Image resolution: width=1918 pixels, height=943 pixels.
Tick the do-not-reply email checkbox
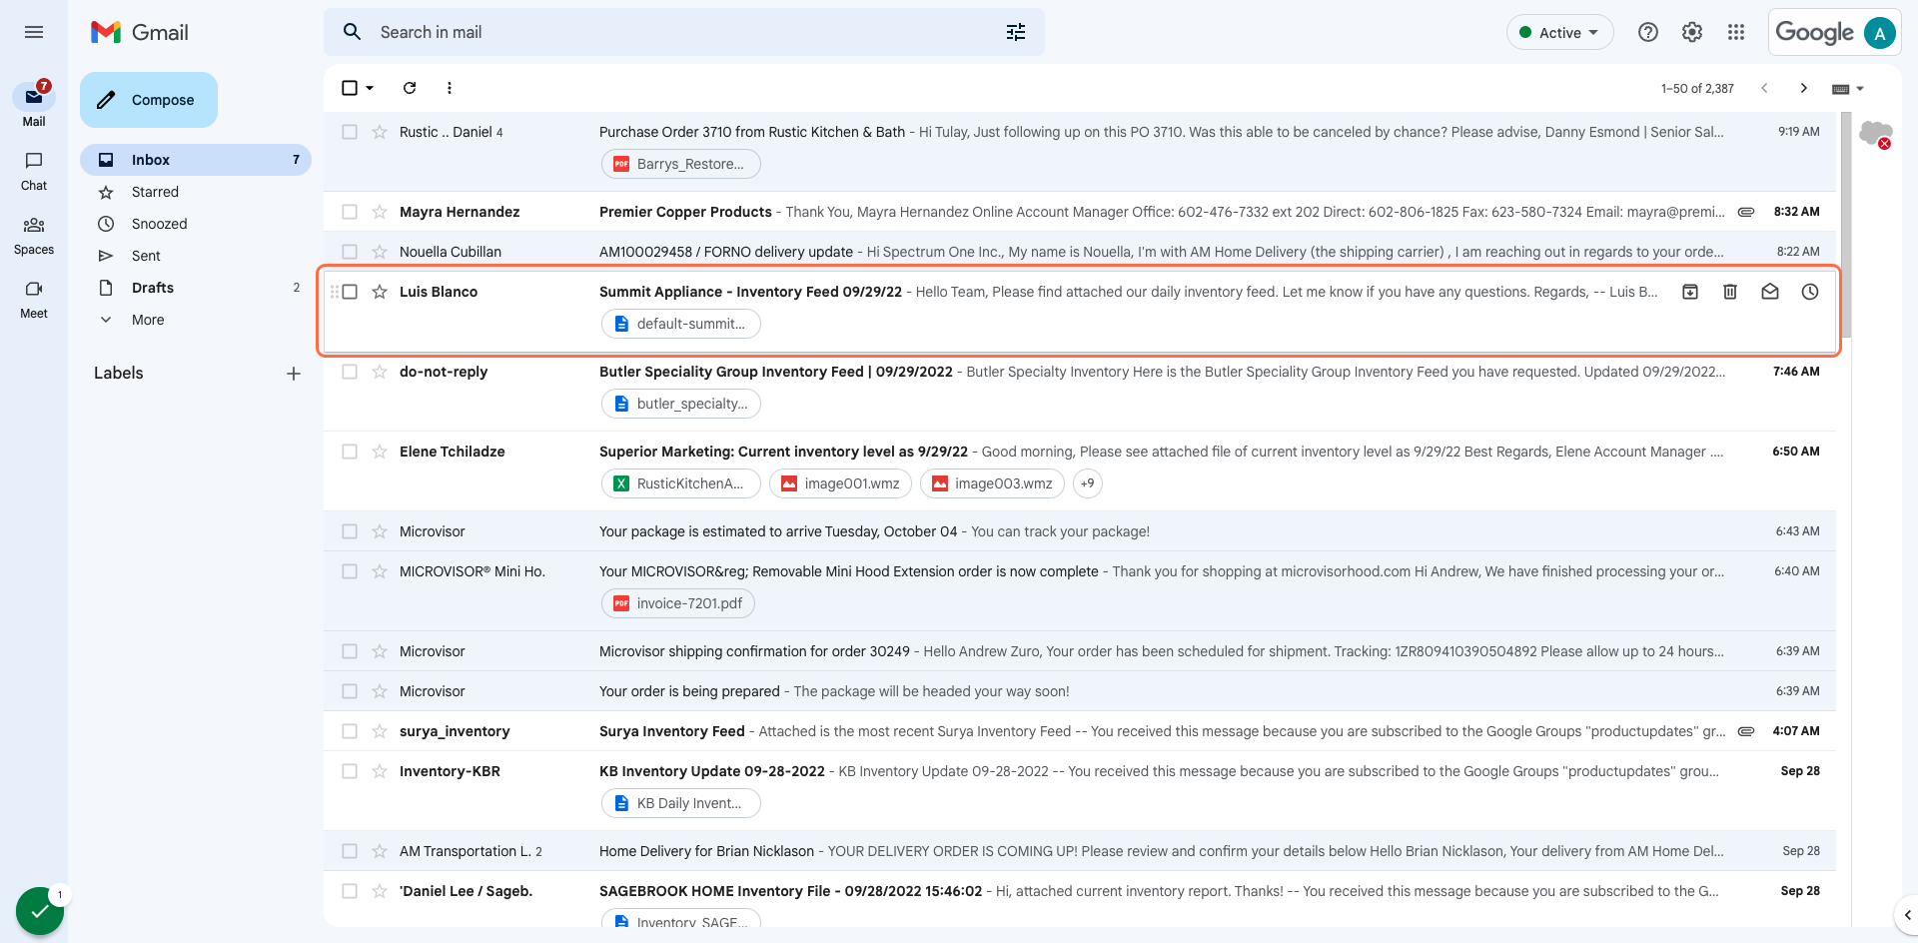(x=350, y=372)
